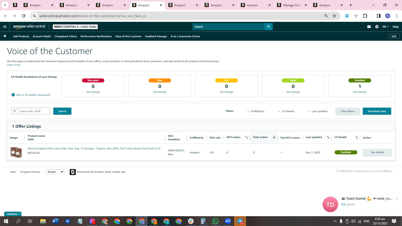Open the FBA extension icon in toolbar
Viewport: 402px width, 226px height.
(x=347, y=16)
